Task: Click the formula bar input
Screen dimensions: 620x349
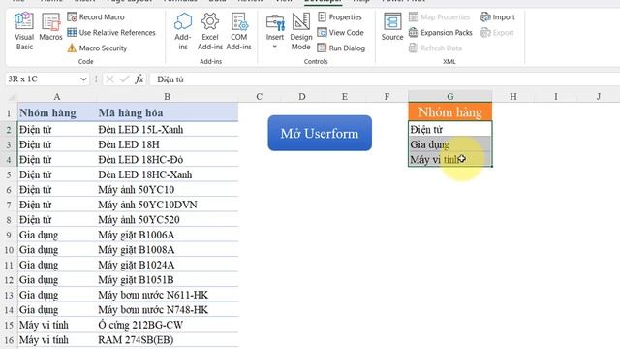Action: point(385,79)
